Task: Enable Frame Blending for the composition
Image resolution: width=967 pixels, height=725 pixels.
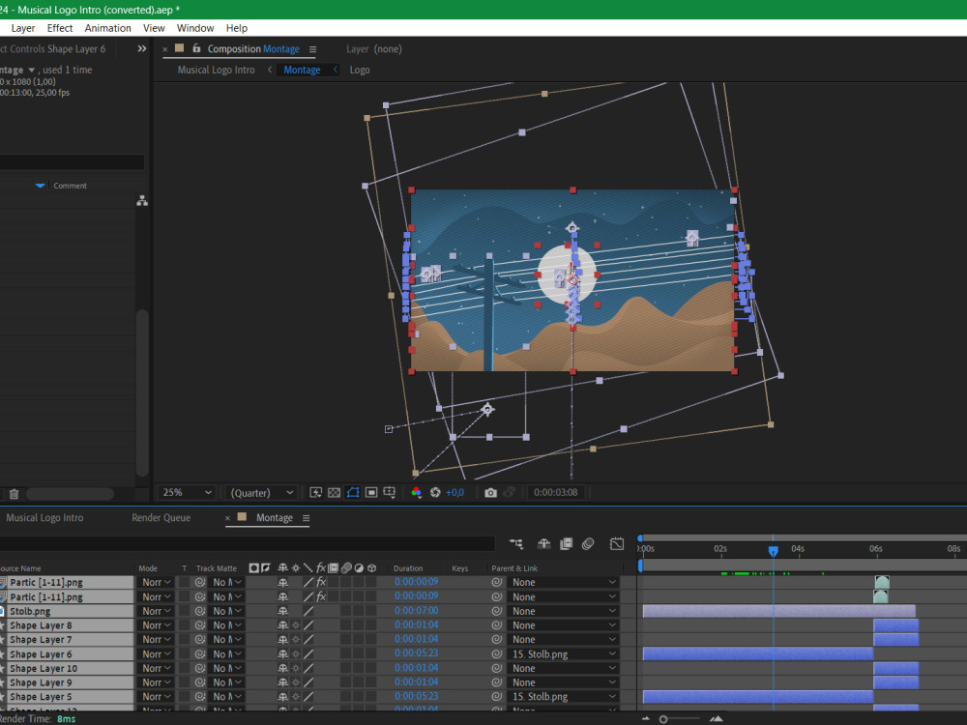Action: pyautogui.click(x=567, y=543)
